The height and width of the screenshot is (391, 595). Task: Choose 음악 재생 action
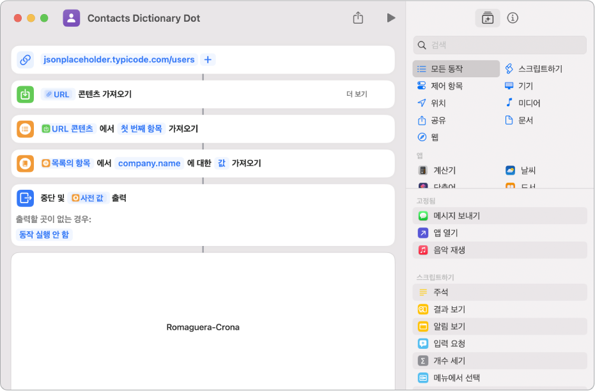(500, 250)
